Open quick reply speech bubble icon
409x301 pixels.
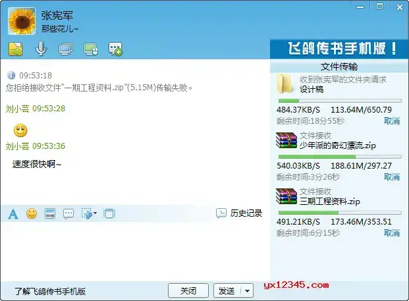(68, 214)
